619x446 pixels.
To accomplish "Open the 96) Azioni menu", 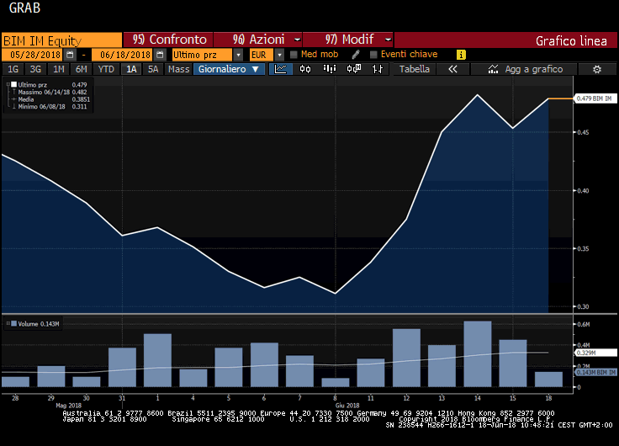I will [x=257, y=40].
